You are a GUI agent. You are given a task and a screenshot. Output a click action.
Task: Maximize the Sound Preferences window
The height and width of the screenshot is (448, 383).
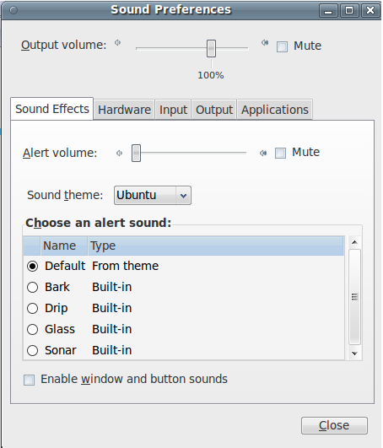[349, 11]
